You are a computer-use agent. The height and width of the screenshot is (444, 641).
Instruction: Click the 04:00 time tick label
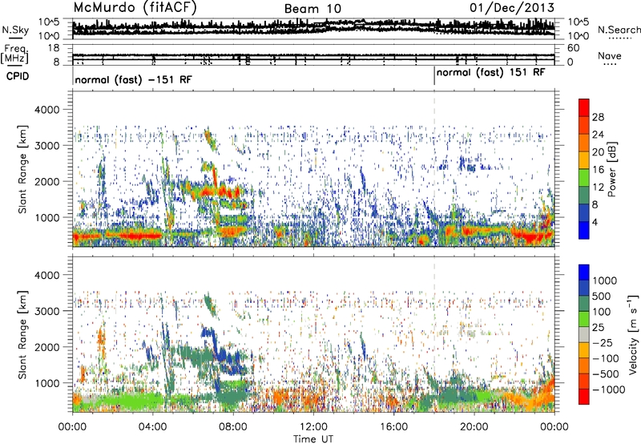(153, 427)
